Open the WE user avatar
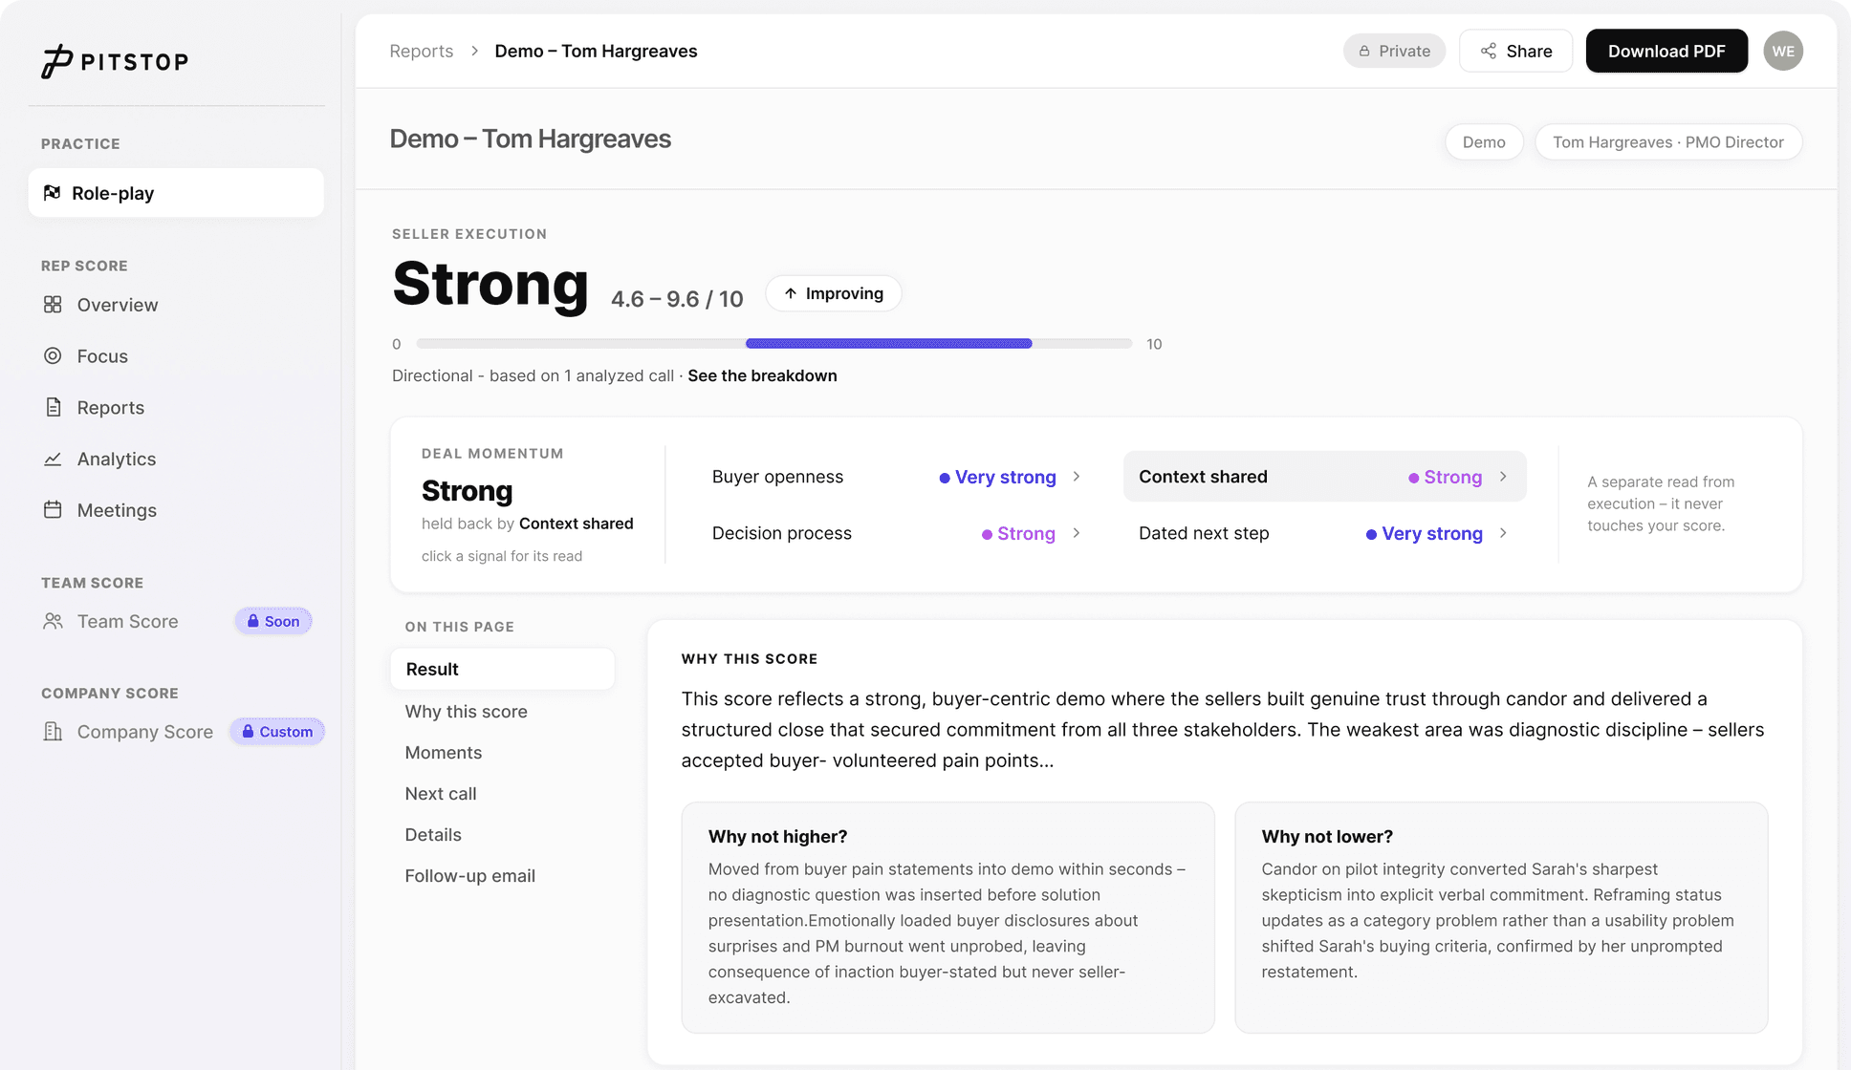 [x=1783, y=51]
